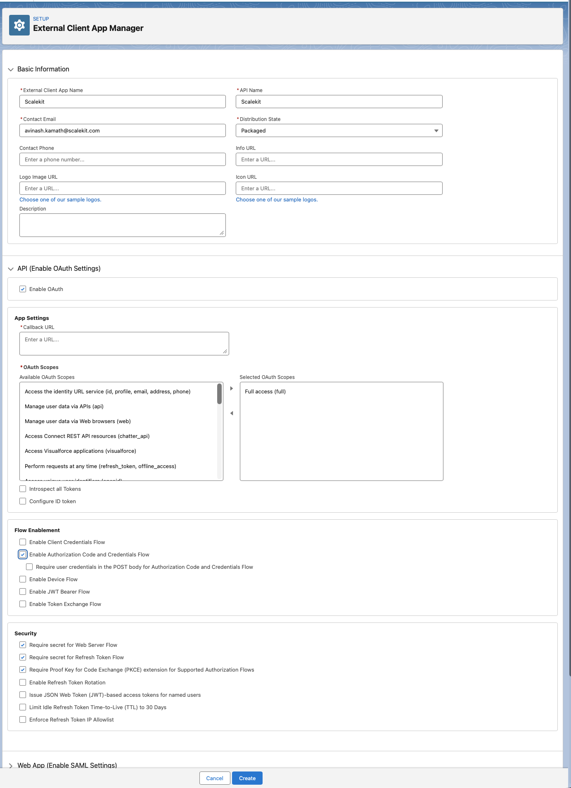Click the Setup gear icon
This screenshot has height=788, width=571.
click(19, 25)
